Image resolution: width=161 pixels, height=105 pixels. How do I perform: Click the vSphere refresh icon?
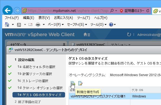coord(129,35)
